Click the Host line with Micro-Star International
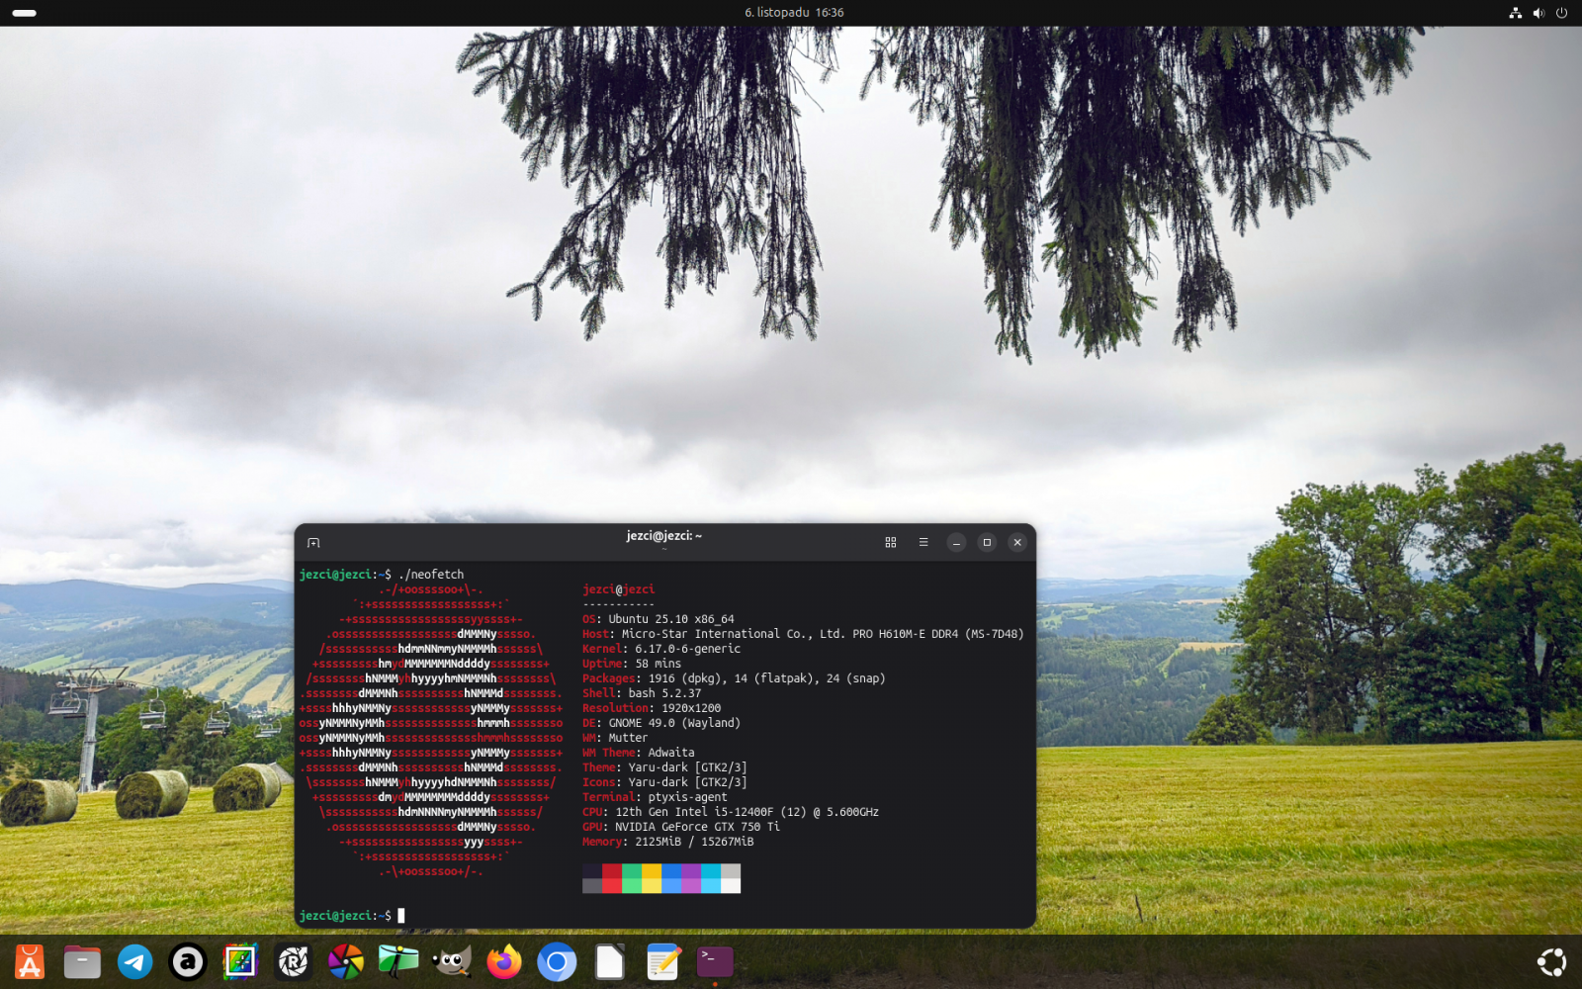The image size is (1582, 989). click(x=803, y=634)
